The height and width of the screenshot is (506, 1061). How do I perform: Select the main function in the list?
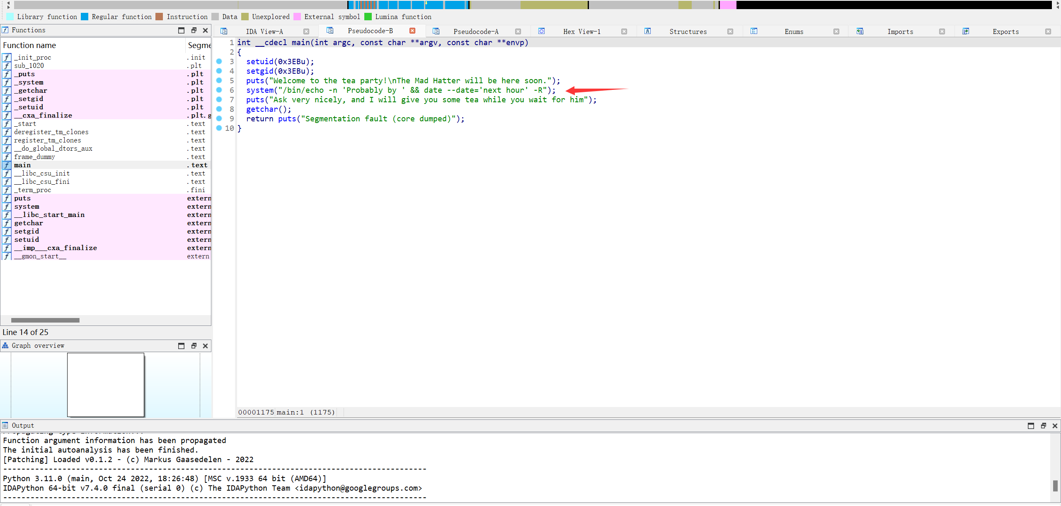tap(22, 165)
